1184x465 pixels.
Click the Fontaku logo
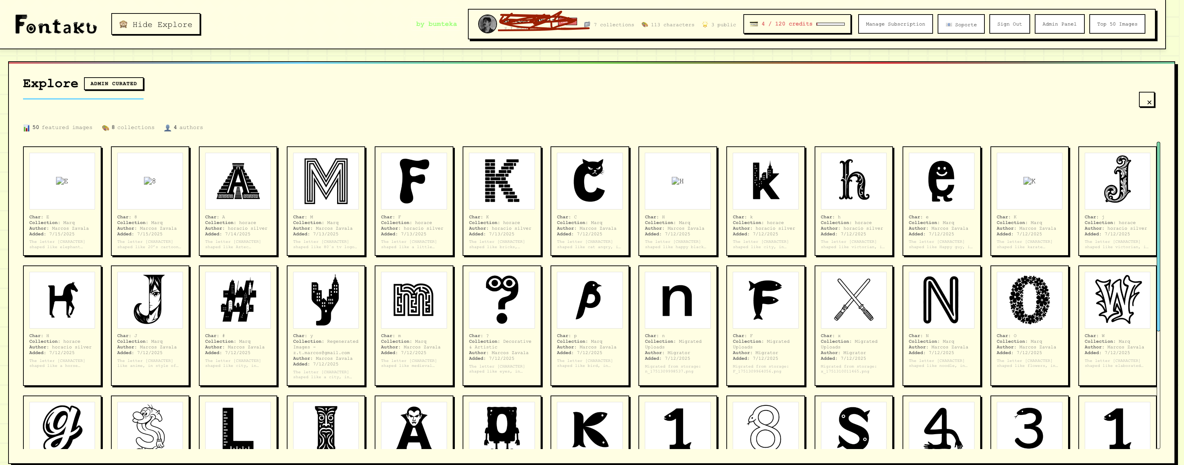(56, 24)
